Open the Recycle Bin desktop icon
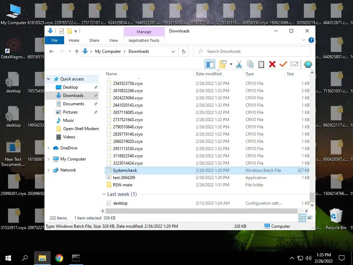The image size is (353, 265). [x=336, y=219]
